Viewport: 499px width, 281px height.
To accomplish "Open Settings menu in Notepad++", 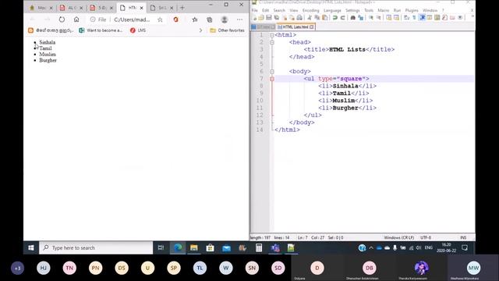I will 352,10.
